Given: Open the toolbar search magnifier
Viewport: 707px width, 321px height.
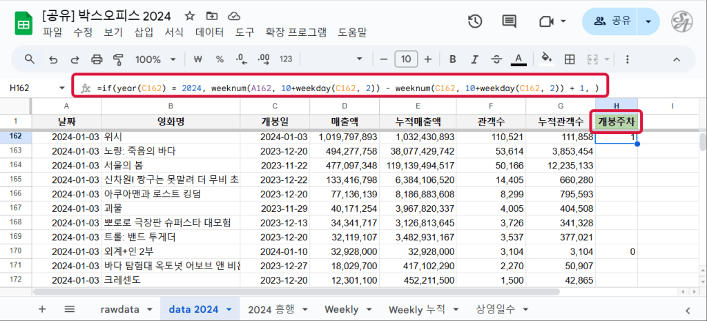Looking at the screenshot, I should pos(30,59).
